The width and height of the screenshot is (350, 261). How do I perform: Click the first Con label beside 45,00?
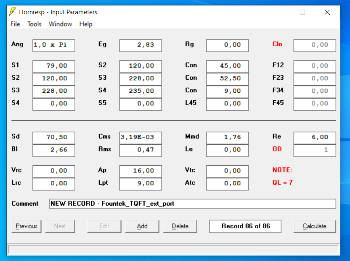point(191,65)
